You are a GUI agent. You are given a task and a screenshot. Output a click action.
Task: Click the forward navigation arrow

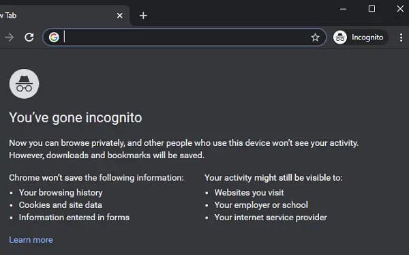click(x=9, y=37)
